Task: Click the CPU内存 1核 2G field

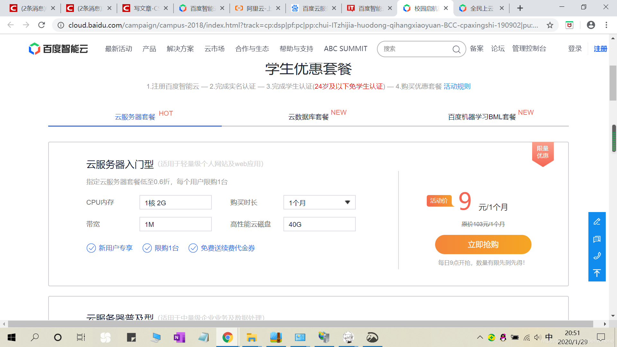Action: 175,202
